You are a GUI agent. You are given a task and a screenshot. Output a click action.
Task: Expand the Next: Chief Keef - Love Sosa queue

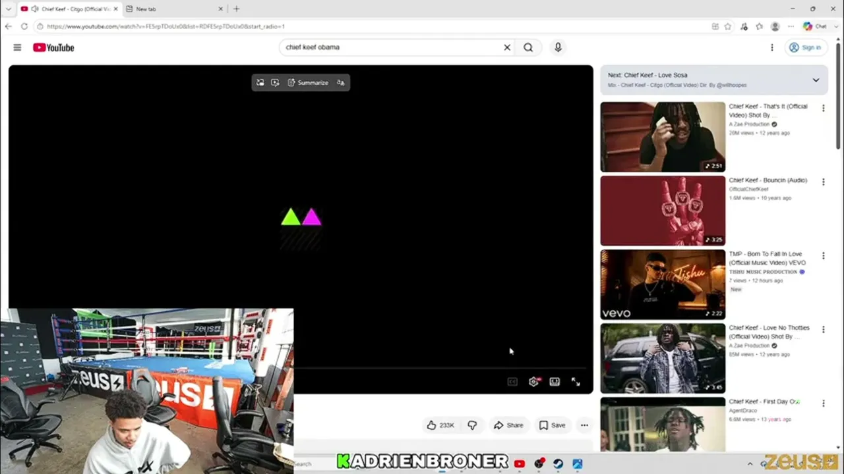[816, 80]
